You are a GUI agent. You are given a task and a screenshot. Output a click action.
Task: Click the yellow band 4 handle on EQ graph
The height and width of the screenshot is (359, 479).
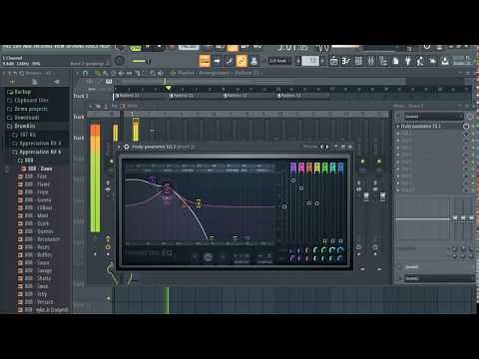click(x=199, y=203)
